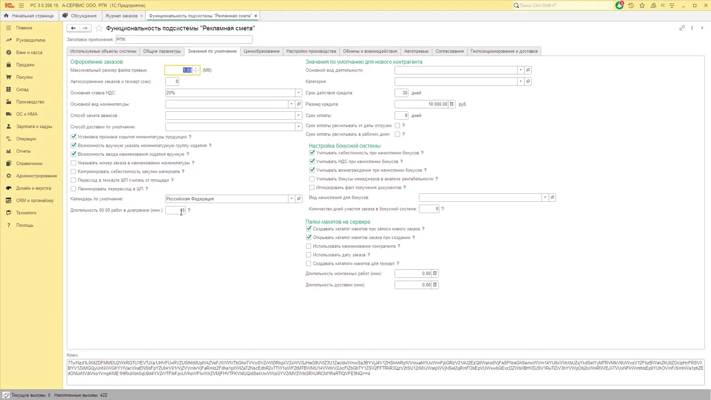Toggle Учитывать НДС при начислении бонусов
Image resolution: width=711 pixels, height=400 pixels.
312,161
